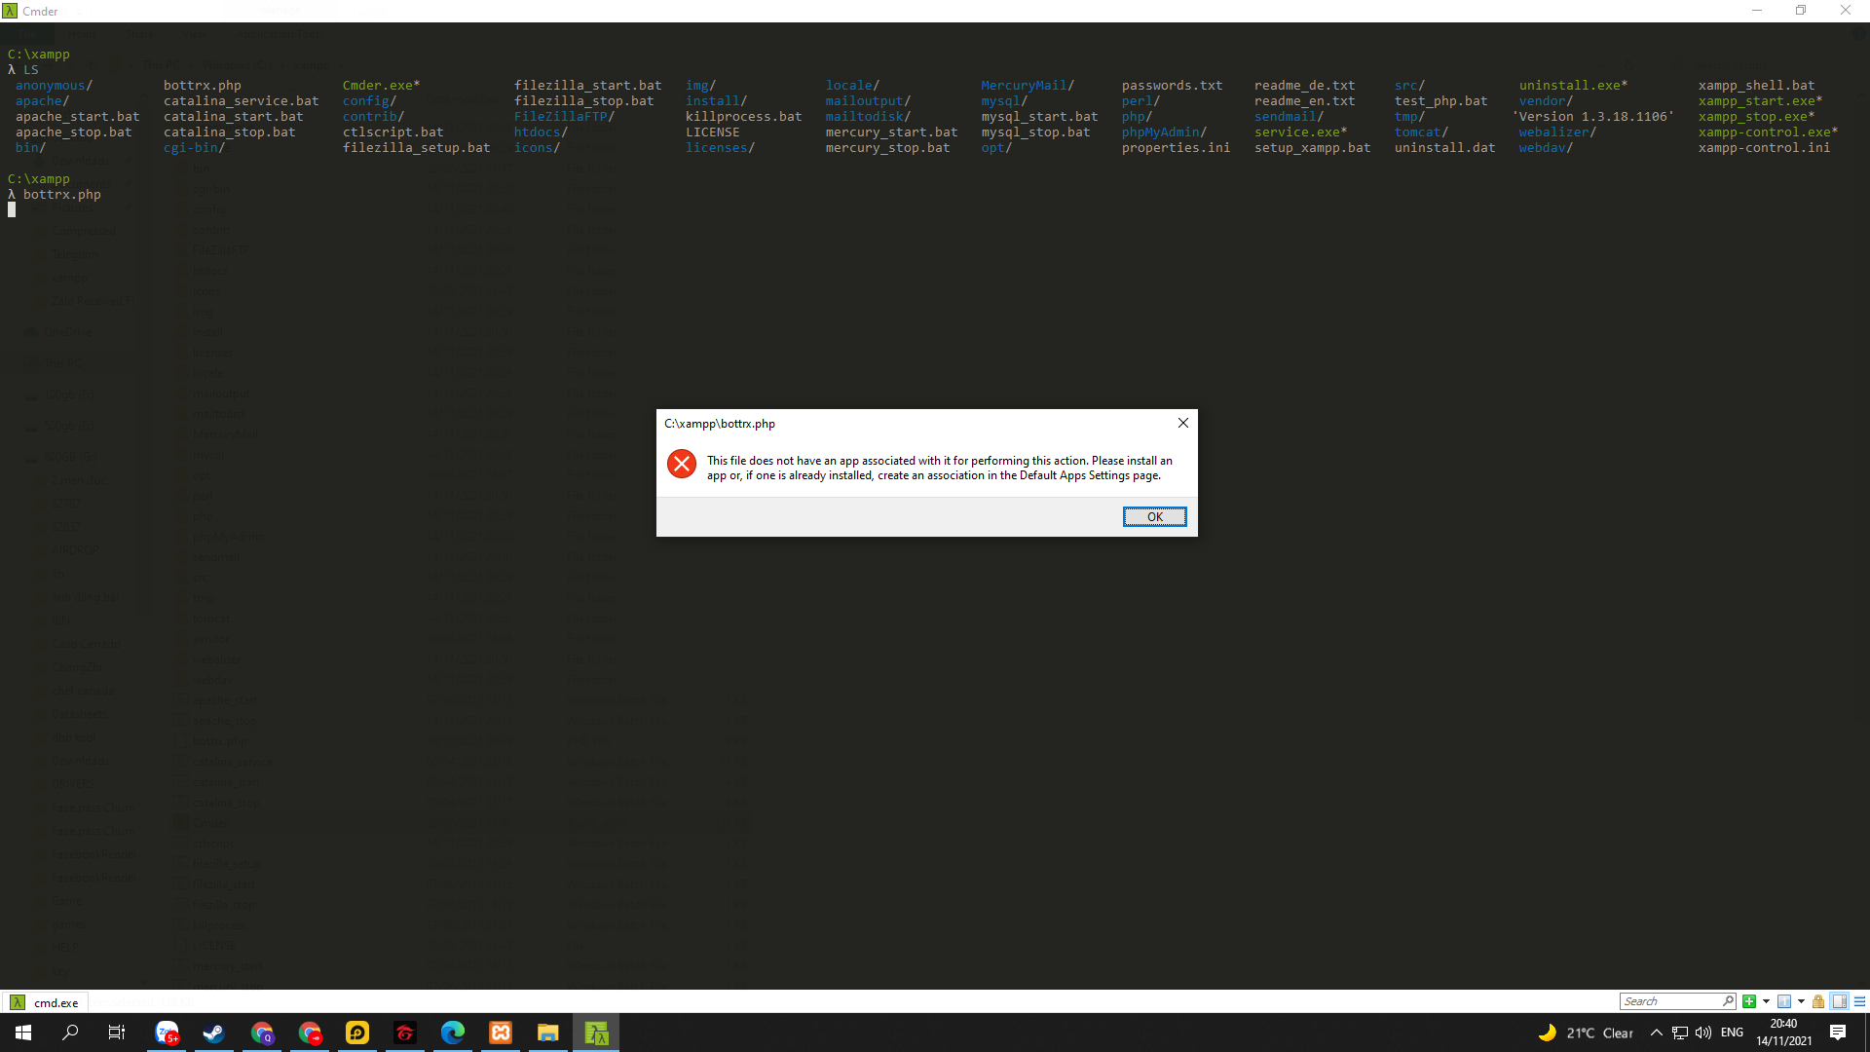1870x1052 pixels.
Task: Click the magnifier icon in search box
Action: point(1728,1000)
